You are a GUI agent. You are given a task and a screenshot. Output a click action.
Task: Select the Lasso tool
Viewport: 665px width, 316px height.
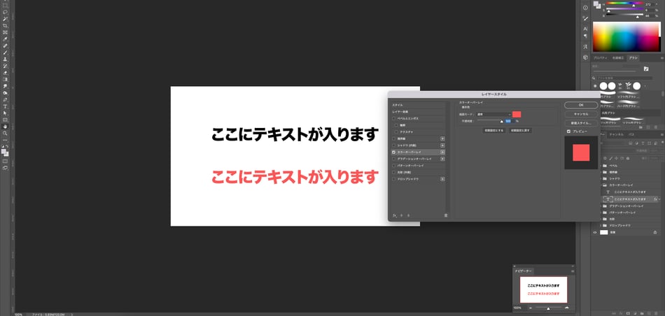[5, 13]
